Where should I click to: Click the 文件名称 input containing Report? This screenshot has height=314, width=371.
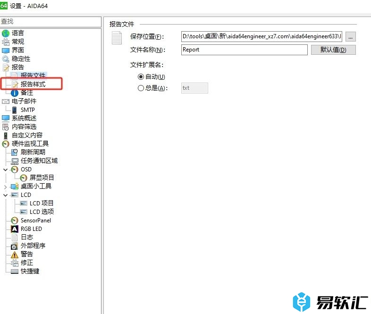[x=245, y=50]
